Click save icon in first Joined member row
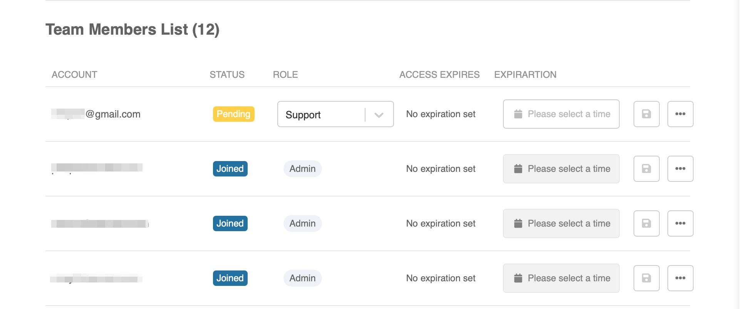 coord(646,169)
